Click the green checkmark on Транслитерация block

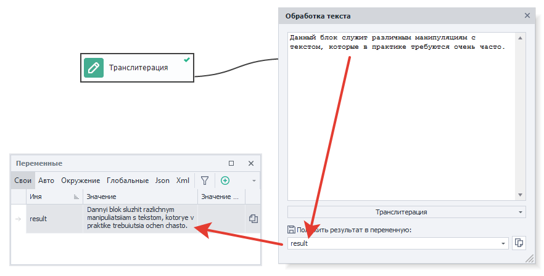(x=186, y=60)
